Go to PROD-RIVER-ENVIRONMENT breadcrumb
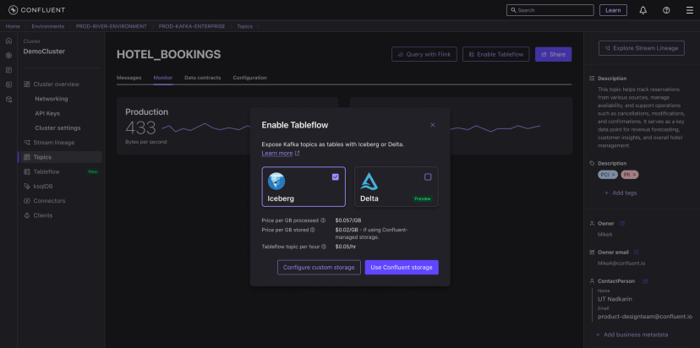 tap(111, 26)
